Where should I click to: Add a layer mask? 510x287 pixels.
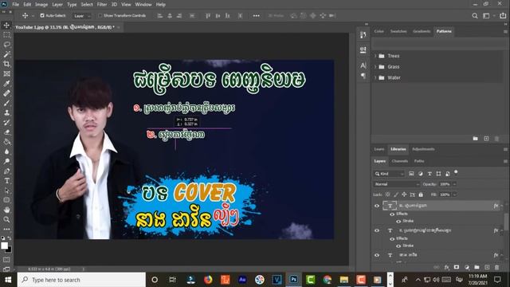point(457,267)
